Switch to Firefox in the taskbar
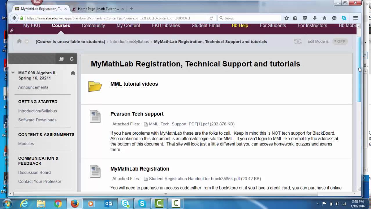 click(x=75, y=204)
